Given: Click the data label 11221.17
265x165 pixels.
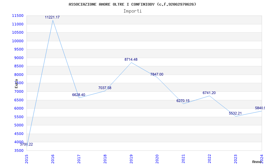Looking at the screenshot, I should (52, 17).
